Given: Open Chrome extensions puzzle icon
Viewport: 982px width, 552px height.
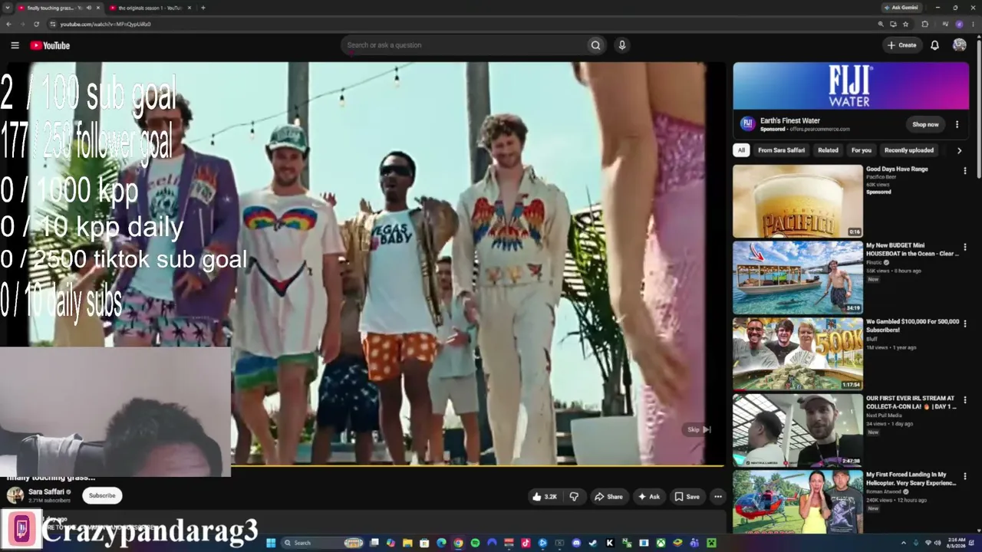Looking at the screenshot, I should click(x=924, y=24).
